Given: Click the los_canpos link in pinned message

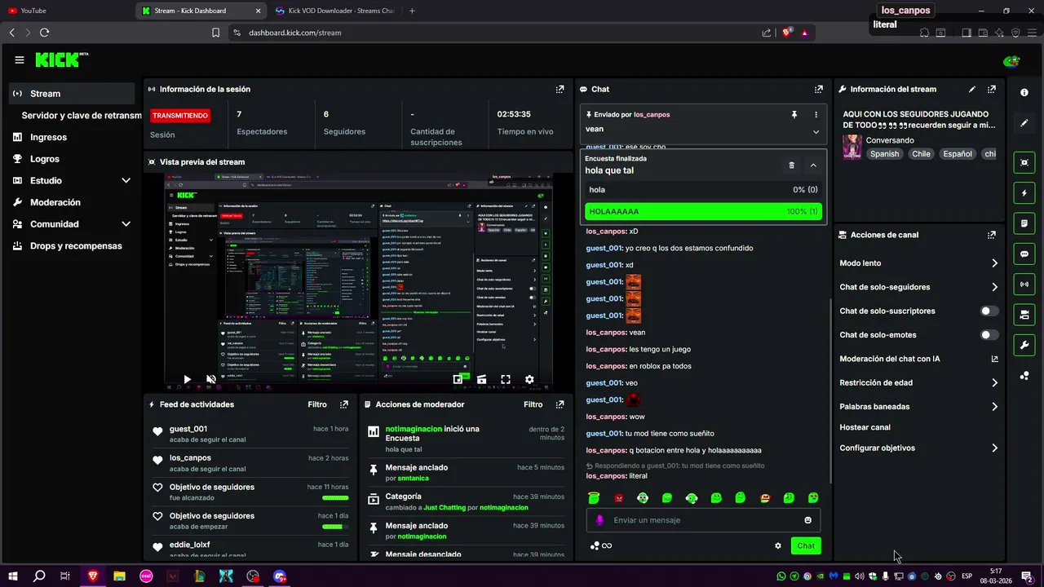Looking at the screenshot, I should (x=652, y=115).
